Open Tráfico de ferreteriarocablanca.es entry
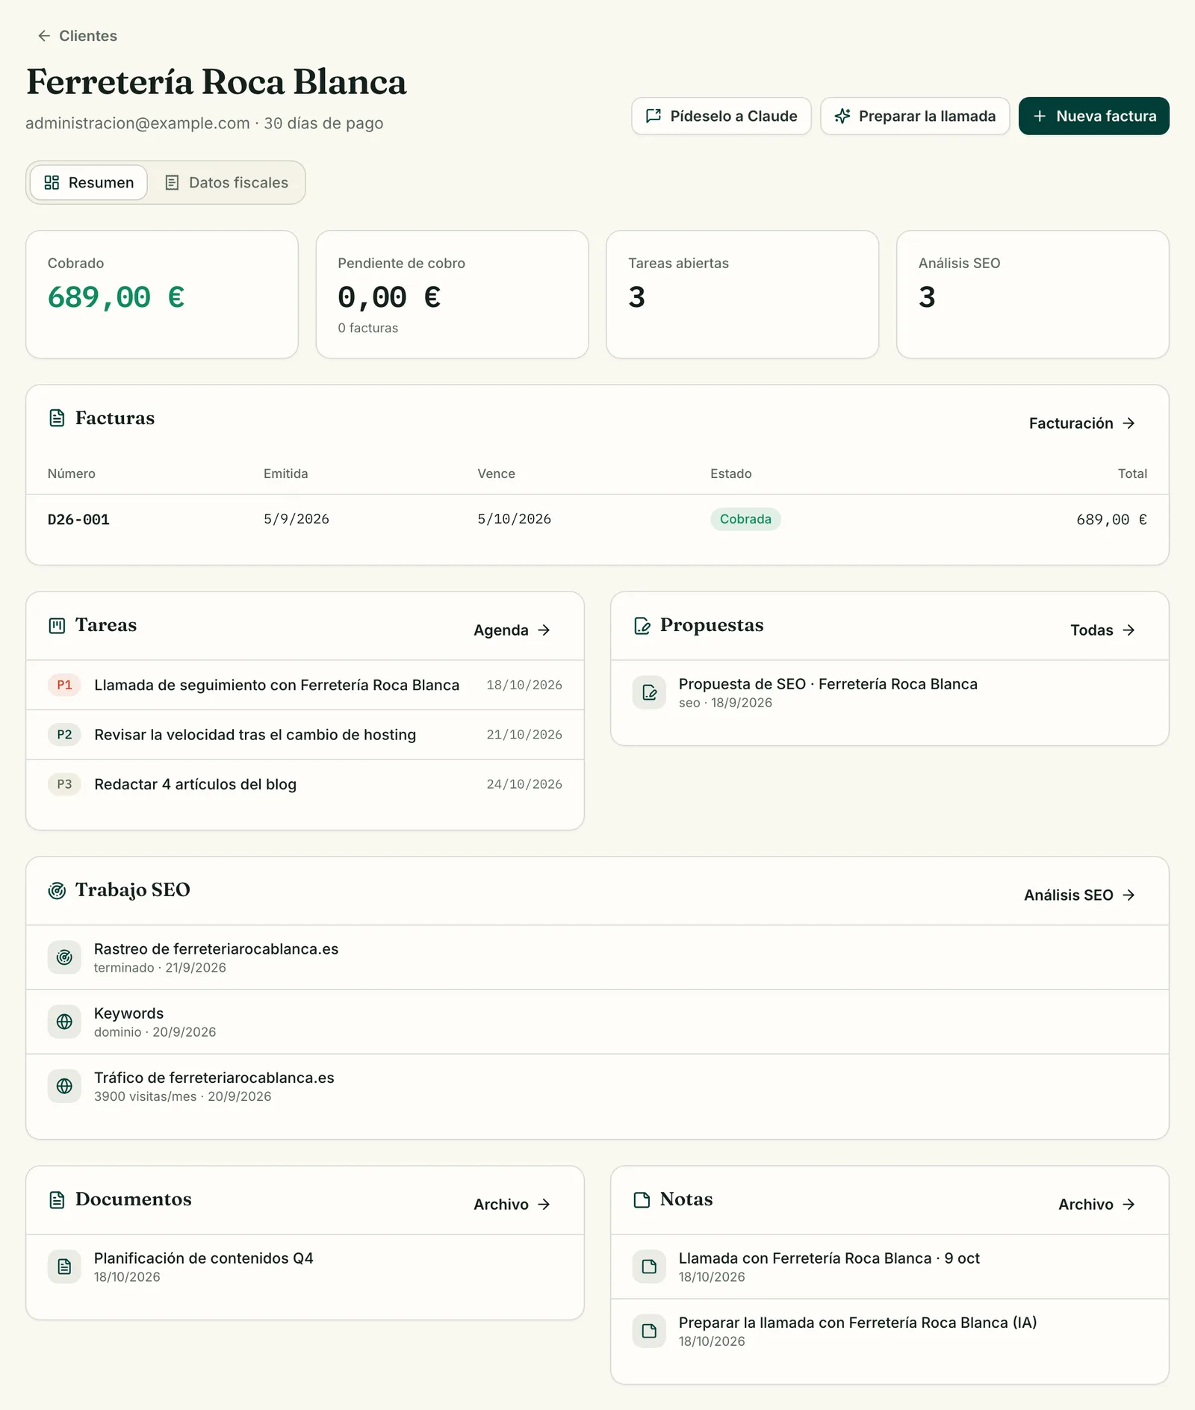 (x=597, y=1086)
